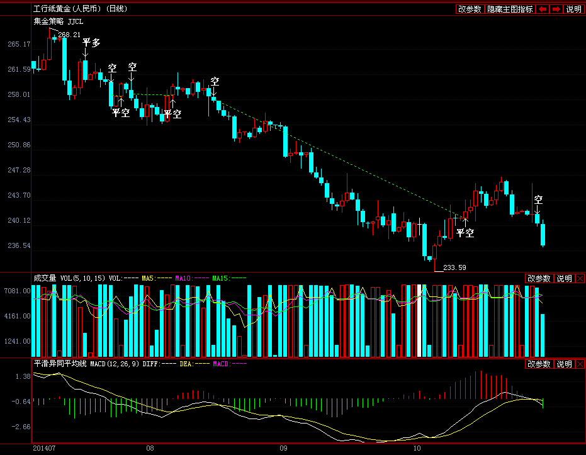Image resolution: width=586 pixels, height=455 pixels.
Task: Toggle 隐藏主图指标 to hide main chart indicators
Action: click(510, 9)
